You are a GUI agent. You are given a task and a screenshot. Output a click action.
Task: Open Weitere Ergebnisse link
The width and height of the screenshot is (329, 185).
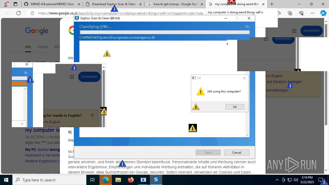42,161
